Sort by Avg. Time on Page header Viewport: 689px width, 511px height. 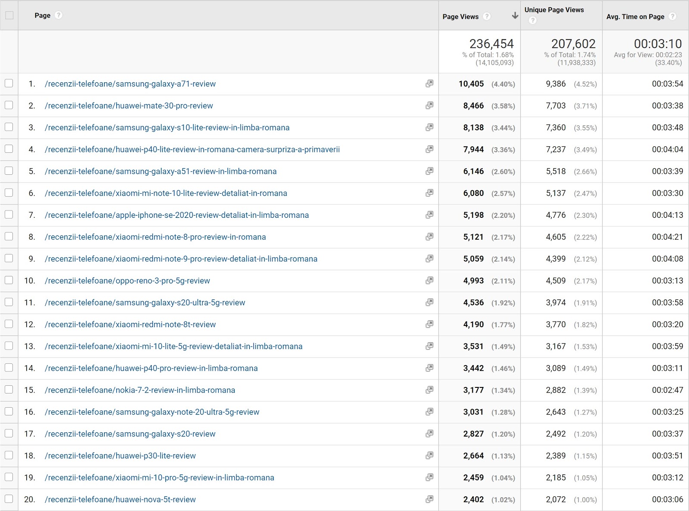click(635, 17)
